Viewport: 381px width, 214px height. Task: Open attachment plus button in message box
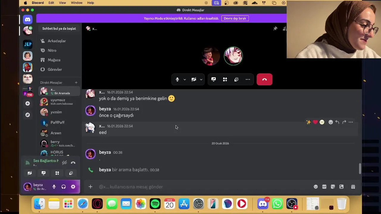[x=90, y=187]
